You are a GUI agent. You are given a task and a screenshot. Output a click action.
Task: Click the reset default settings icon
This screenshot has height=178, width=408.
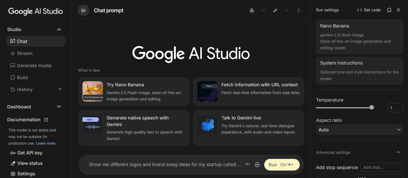tap(389, 10)
